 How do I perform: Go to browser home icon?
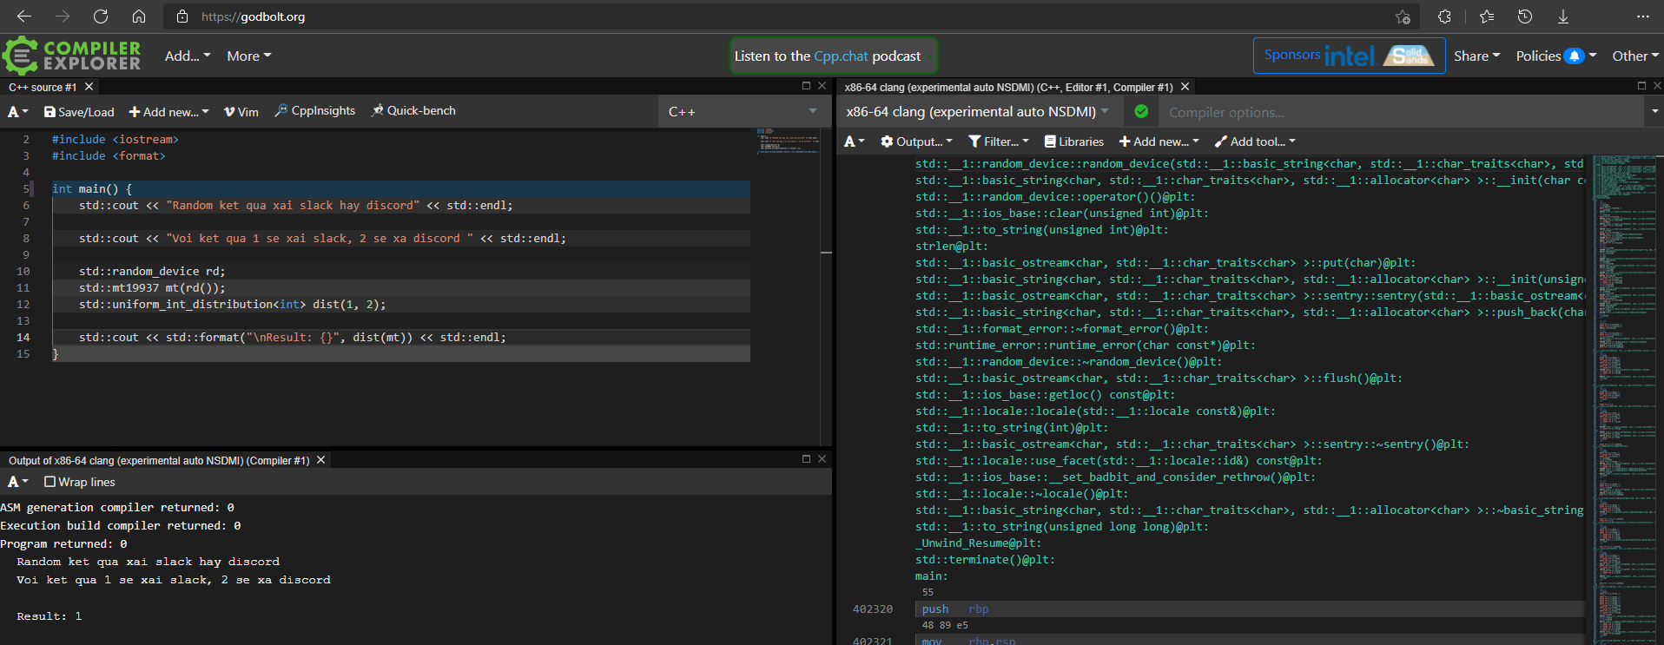pyautogui.click(x=139, y=16)
